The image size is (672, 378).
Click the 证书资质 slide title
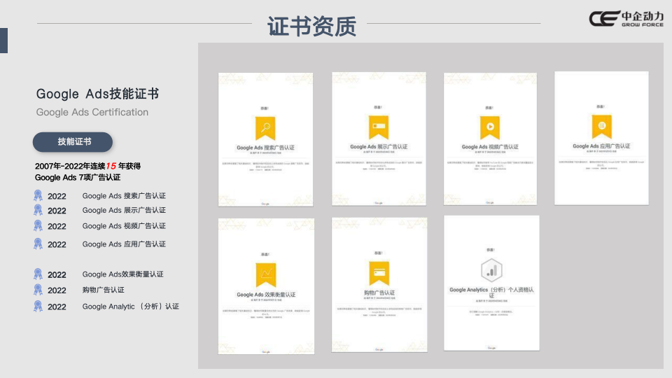coord(312,26)
